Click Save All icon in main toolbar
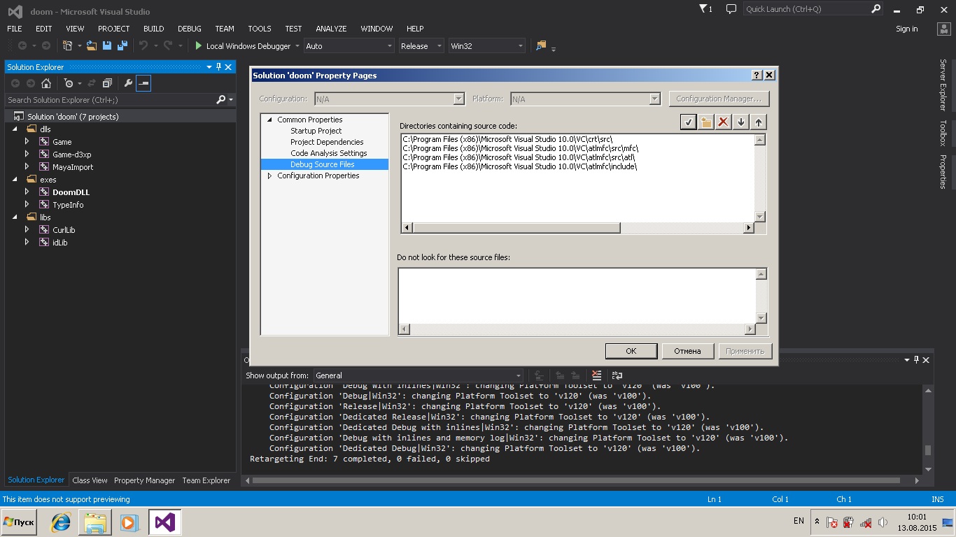The height and width of the screenshot is (537, 956). tap(121, 46)
